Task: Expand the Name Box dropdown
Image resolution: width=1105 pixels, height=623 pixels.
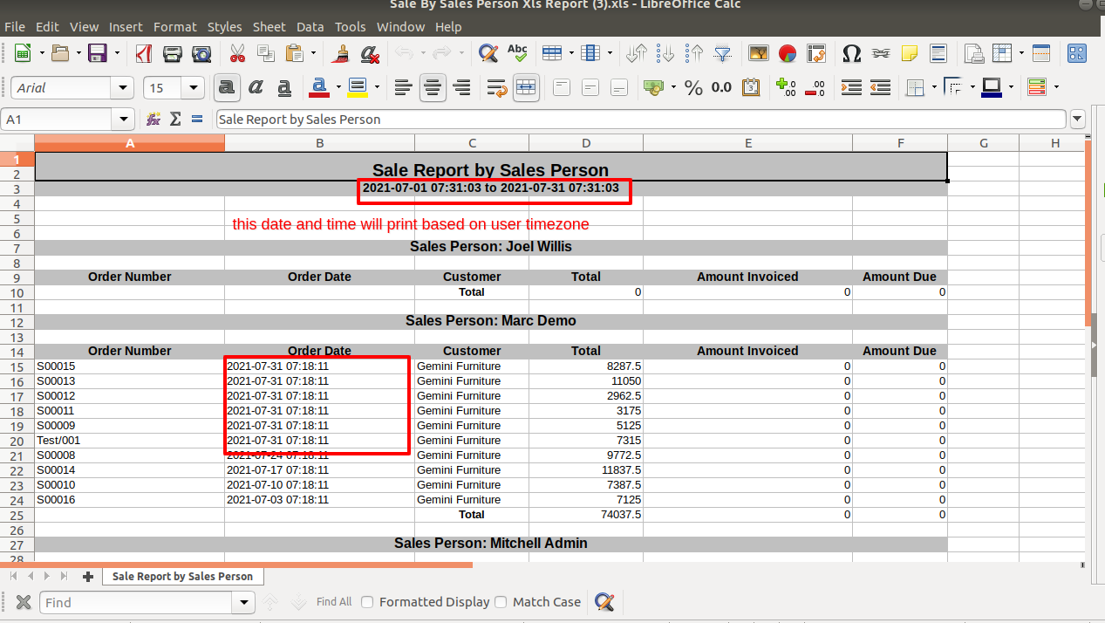Action: 124,120
